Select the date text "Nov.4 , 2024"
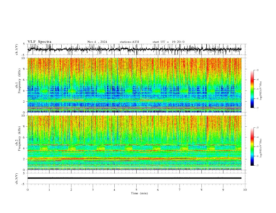 pyautogui.click(x=97, y=42)
